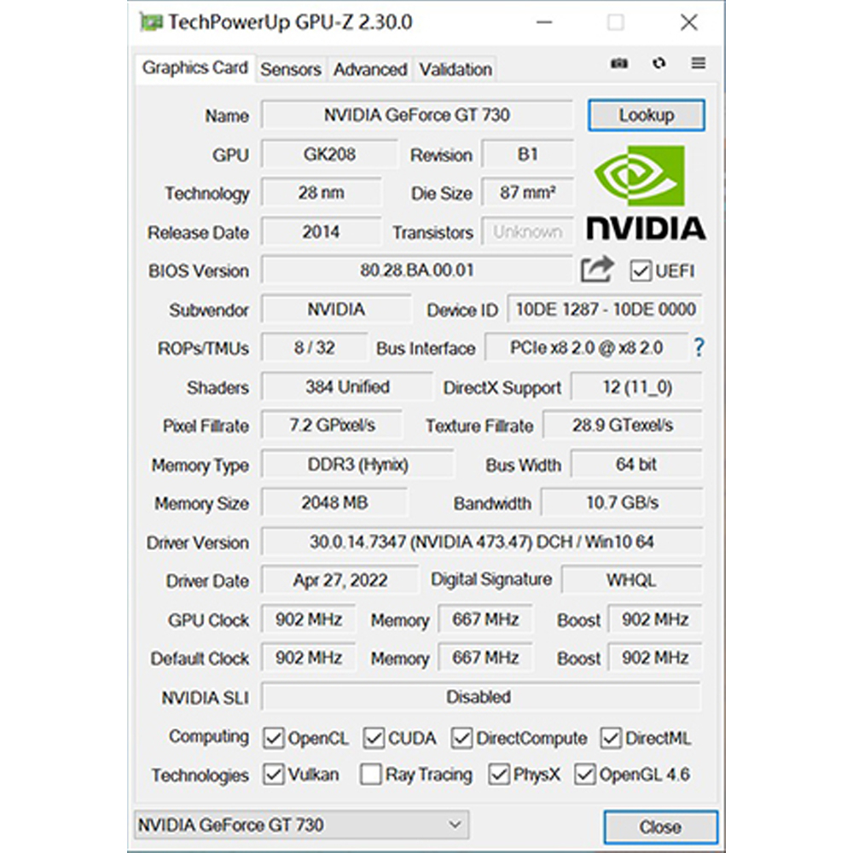The width and height of the screenshot is (853, 853).
Task: Click the GPU-Z app icon in title bar
Action: (x=151, y=22)
